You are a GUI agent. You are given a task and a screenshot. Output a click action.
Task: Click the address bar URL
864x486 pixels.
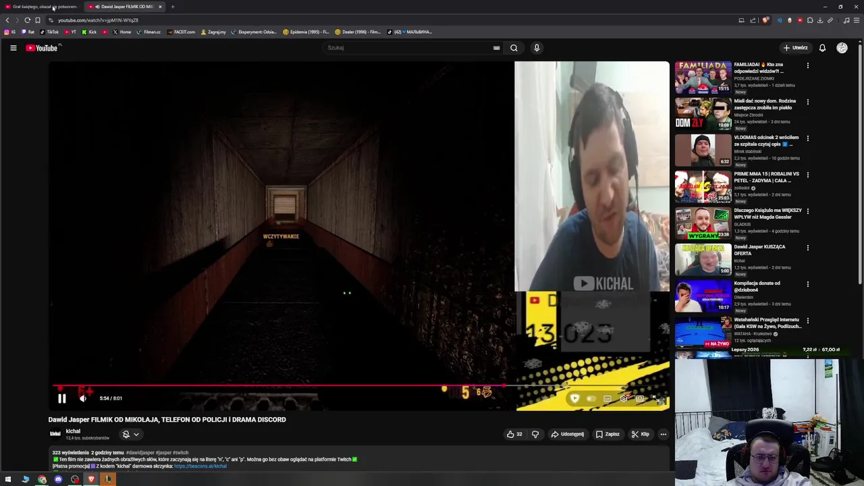[x=99, y=20]
